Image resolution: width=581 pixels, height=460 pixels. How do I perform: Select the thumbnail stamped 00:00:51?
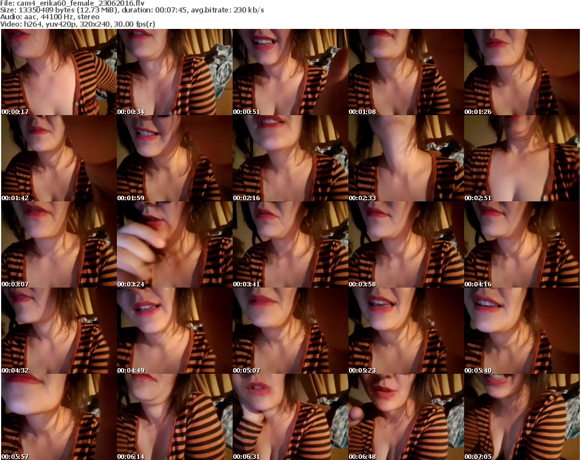pos(290,72)
